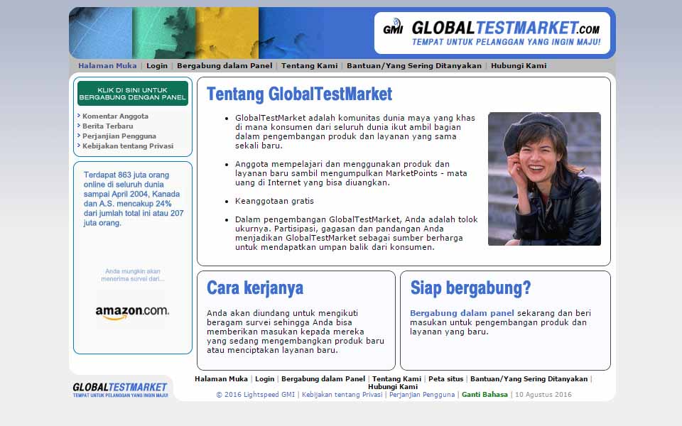Go to Halaman Muka in top navigation
The width and height of the screenshot is (682, 426).
(107, 65)
